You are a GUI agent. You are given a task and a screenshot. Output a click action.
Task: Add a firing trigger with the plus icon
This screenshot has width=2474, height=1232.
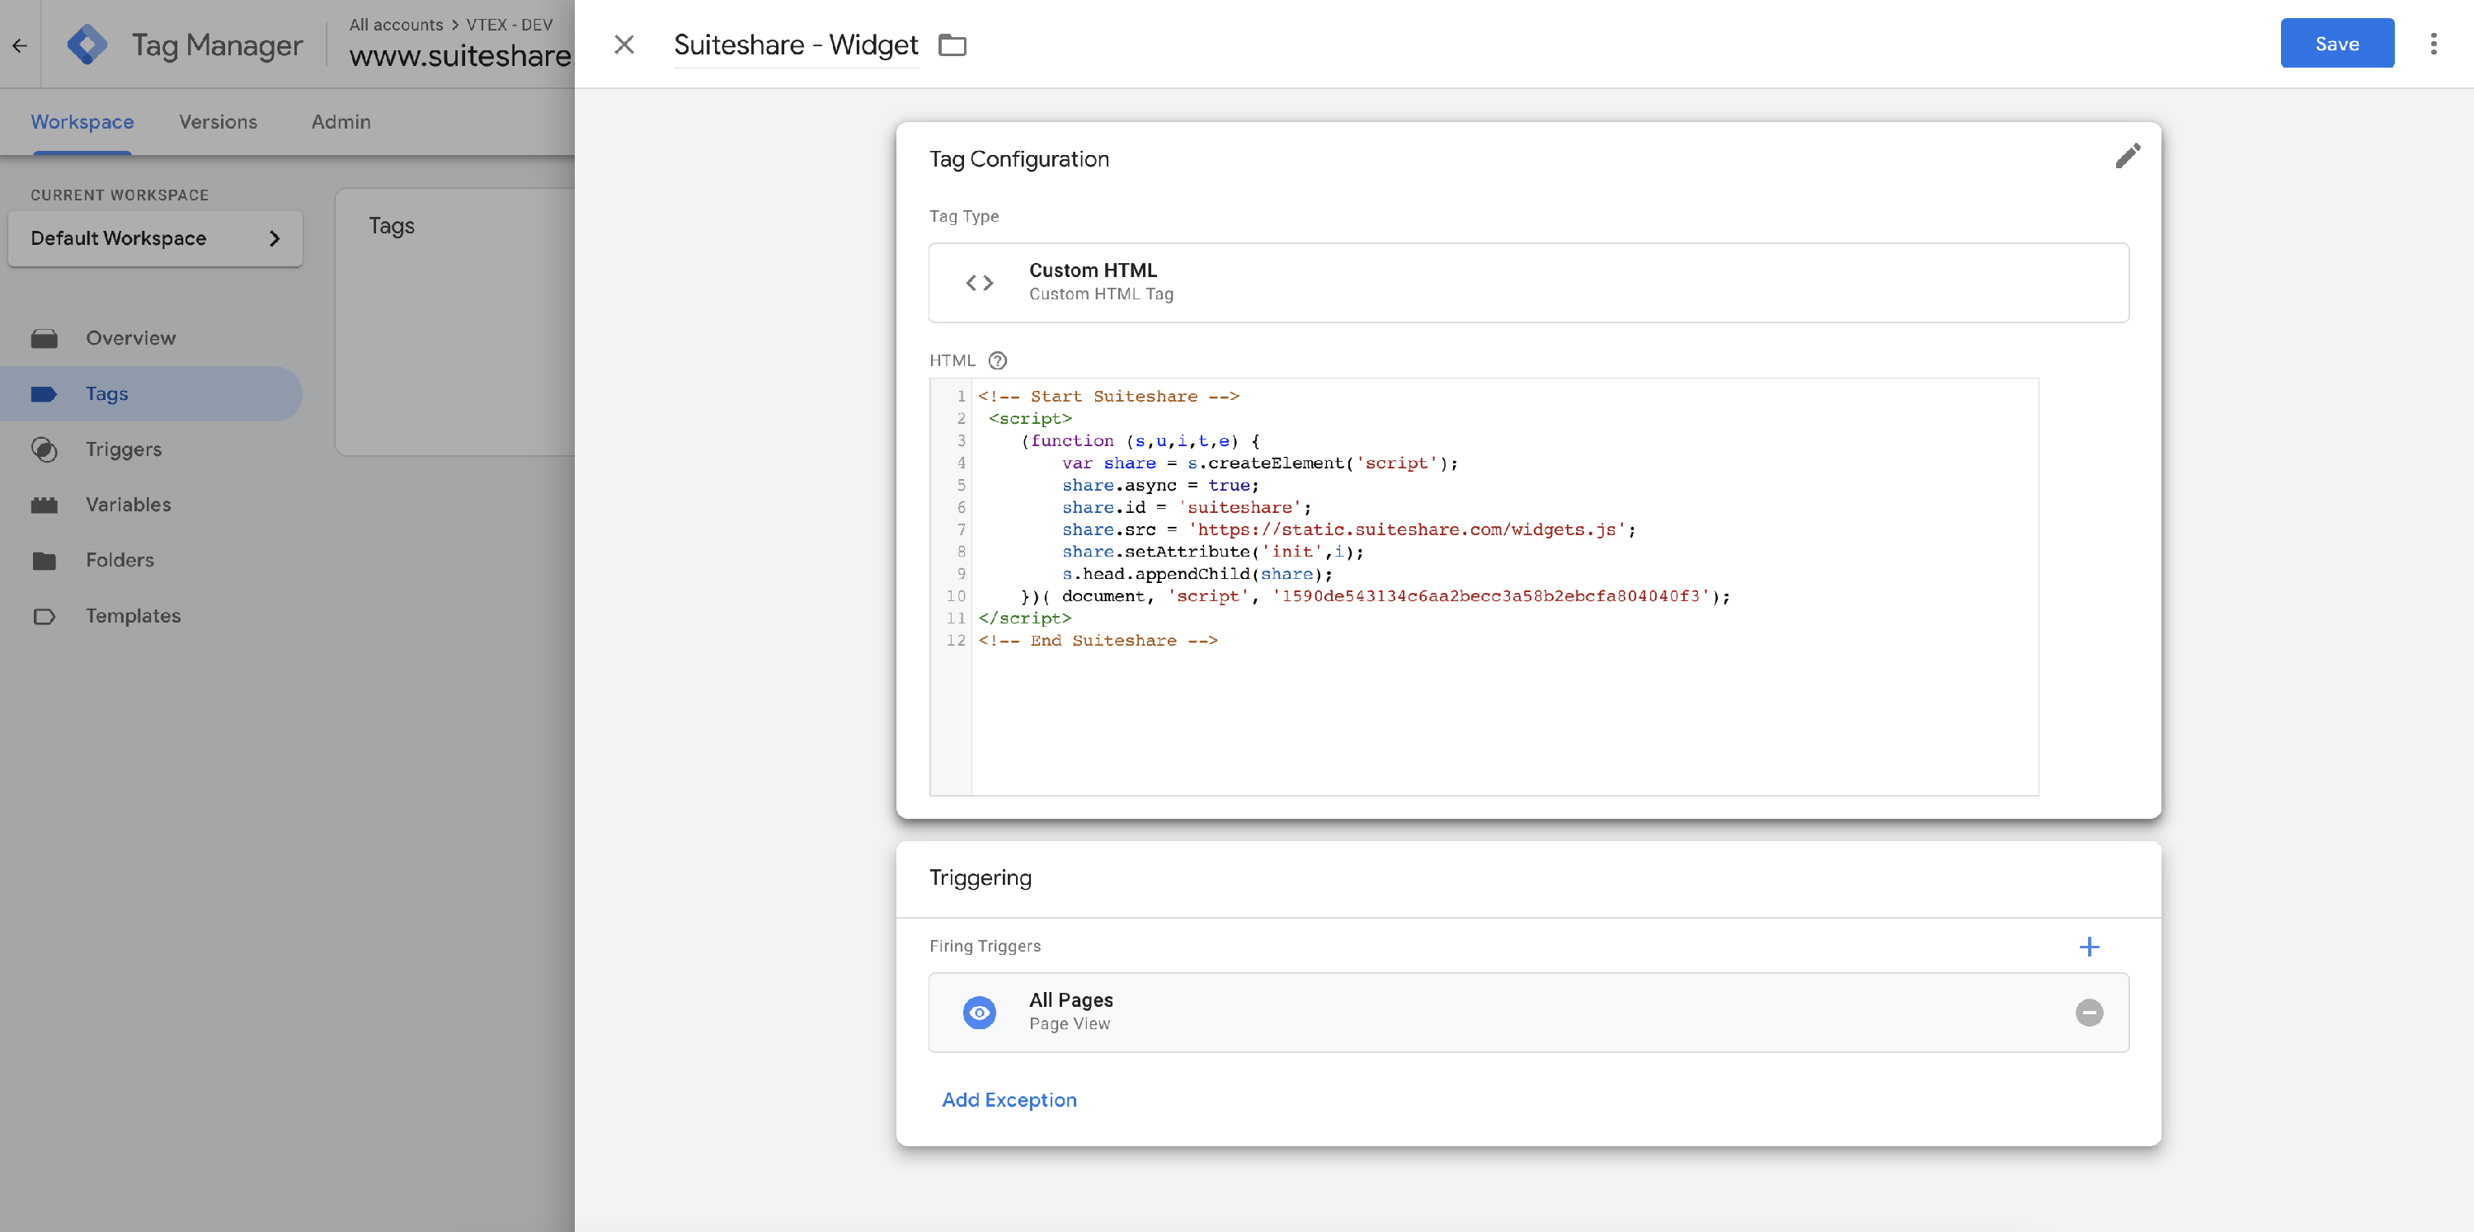click(x=2090, y=947)
